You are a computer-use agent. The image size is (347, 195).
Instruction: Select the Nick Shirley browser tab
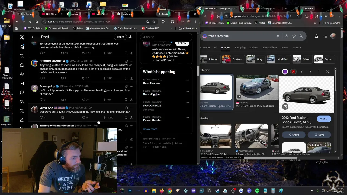(52, 14)
